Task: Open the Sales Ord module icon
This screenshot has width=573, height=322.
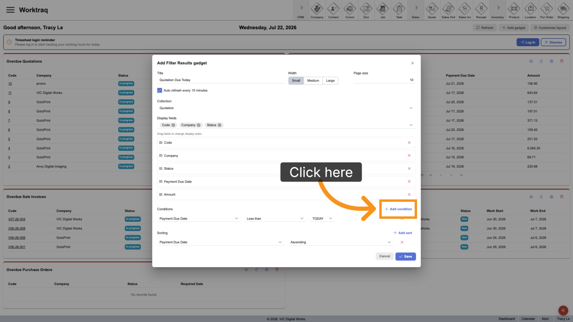Action: tap(448, 10)
